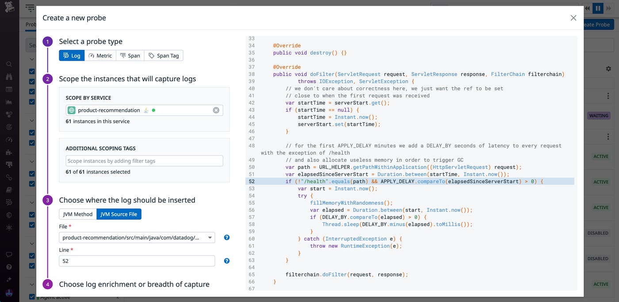Close the Create a new probe dialog

(573, 18)
